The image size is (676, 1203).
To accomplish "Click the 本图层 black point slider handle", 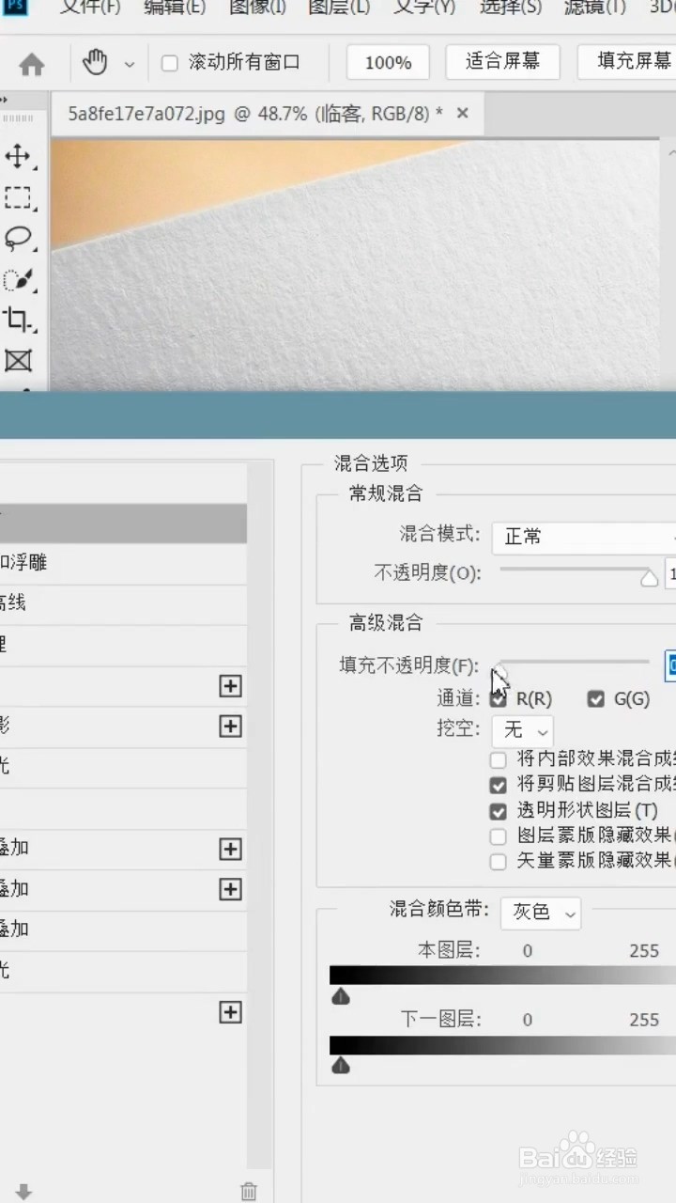I will [341, 996].
